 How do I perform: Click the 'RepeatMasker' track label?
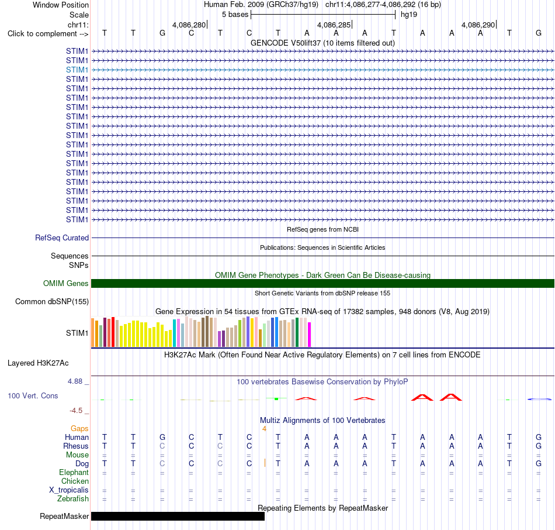64,516
